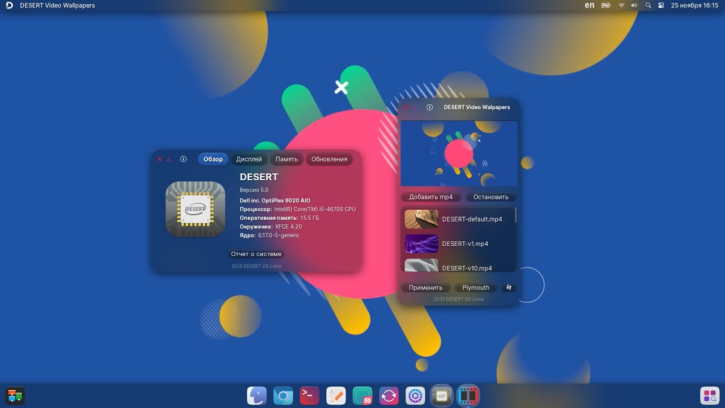
Task: Open the volume speaker indicator
Action: (634, 5)
